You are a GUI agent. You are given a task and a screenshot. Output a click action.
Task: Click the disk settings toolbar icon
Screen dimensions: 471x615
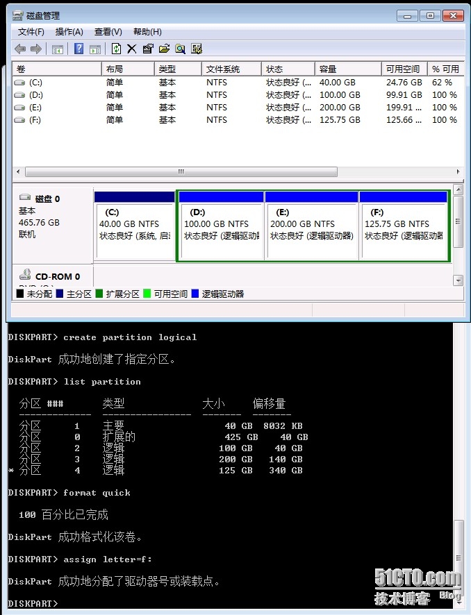[196, 49]
